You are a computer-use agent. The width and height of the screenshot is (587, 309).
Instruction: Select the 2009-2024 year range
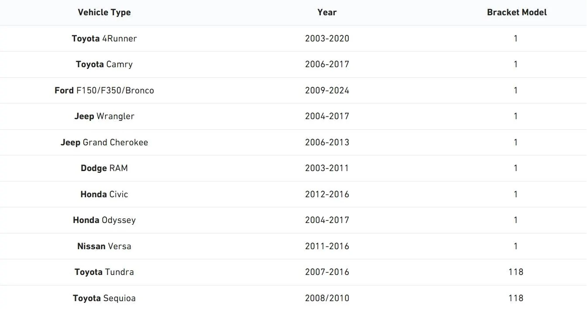[x=327, y=90]
